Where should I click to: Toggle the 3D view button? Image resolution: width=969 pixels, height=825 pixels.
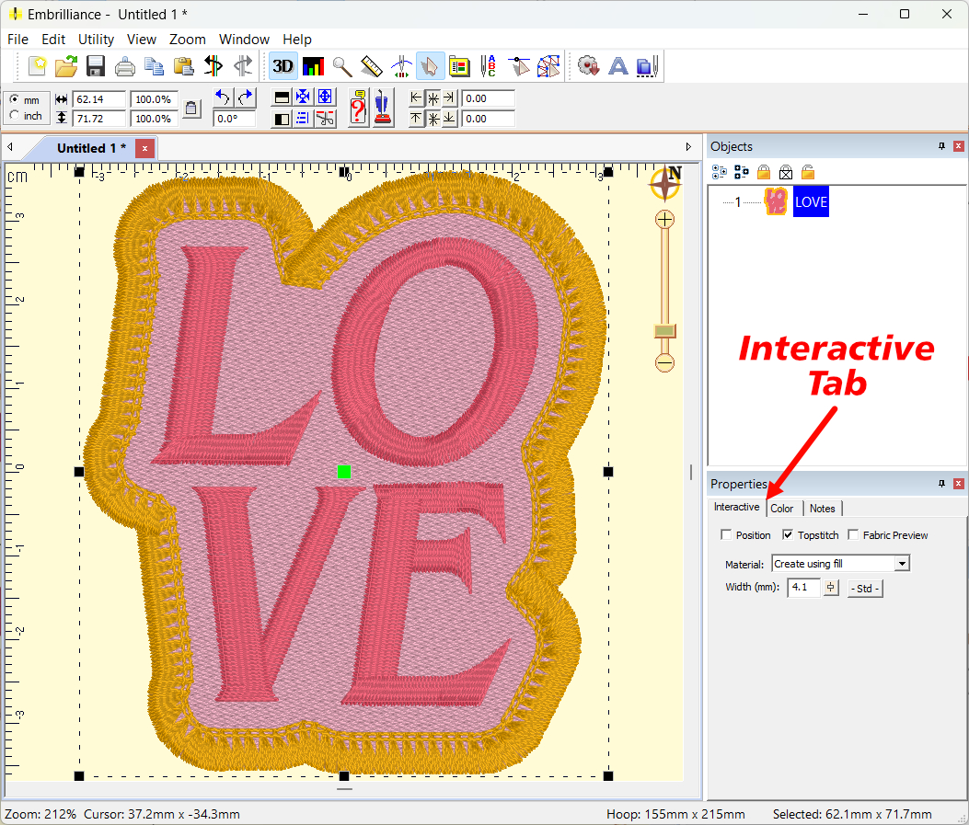click(x=283, y=66)
